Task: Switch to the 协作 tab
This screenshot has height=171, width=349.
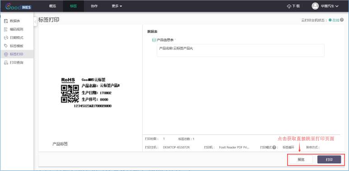Action: 94,6
